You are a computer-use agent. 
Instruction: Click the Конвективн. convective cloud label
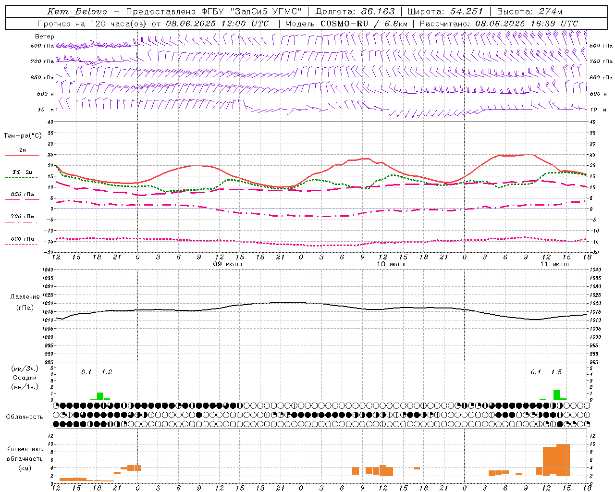[x=25, y=449]
